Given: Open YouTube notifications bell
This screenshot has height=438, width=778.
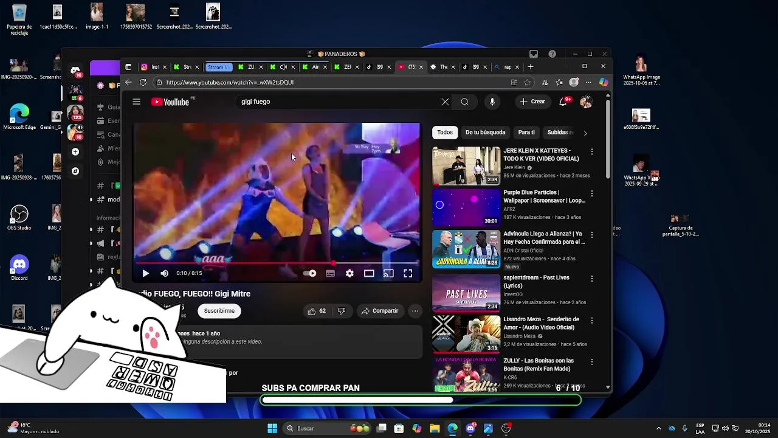Looking at the screenshot, I should pyautogui.click(x=563, y=102).
